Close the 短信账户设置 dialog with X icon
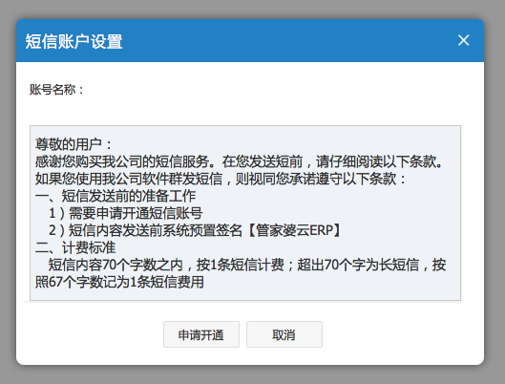The height and width of the screenshot is (384, 505). (463, 40)
